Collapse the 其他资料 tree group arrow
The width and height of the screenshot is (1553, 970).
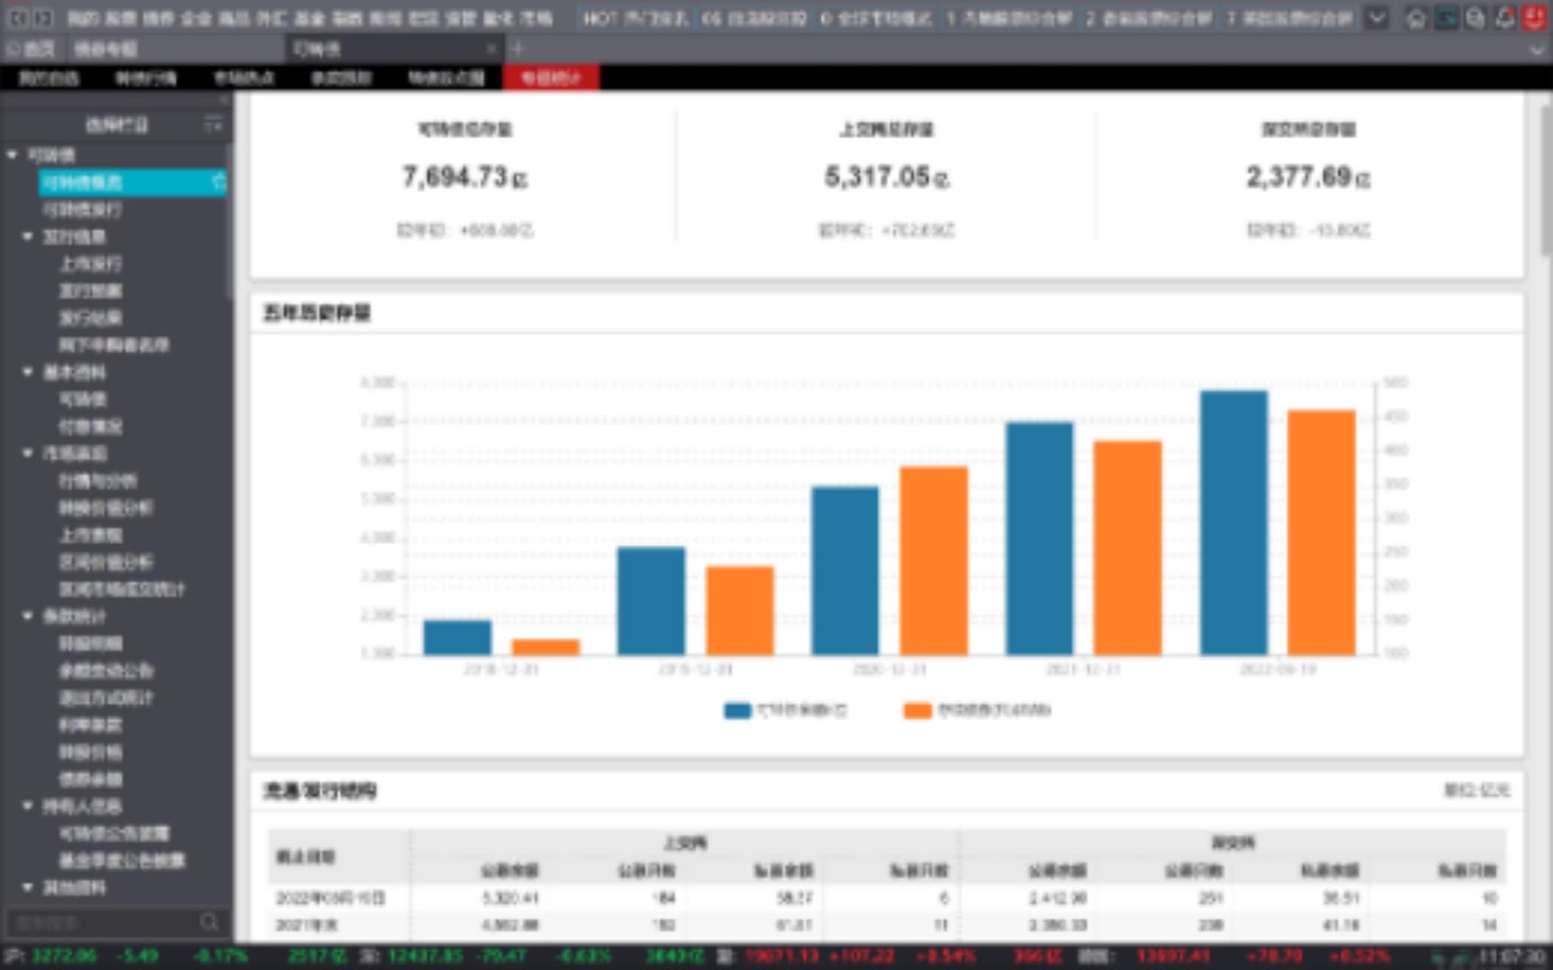pyautogui.click(x=28, y=887)
